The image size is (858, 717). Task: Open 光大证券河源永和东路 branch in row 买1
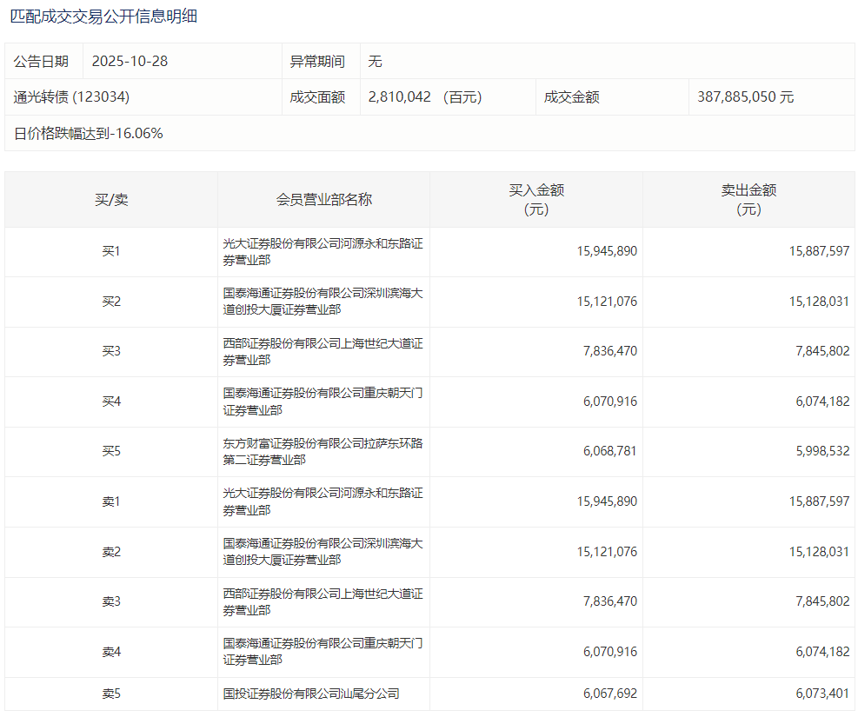323,252
